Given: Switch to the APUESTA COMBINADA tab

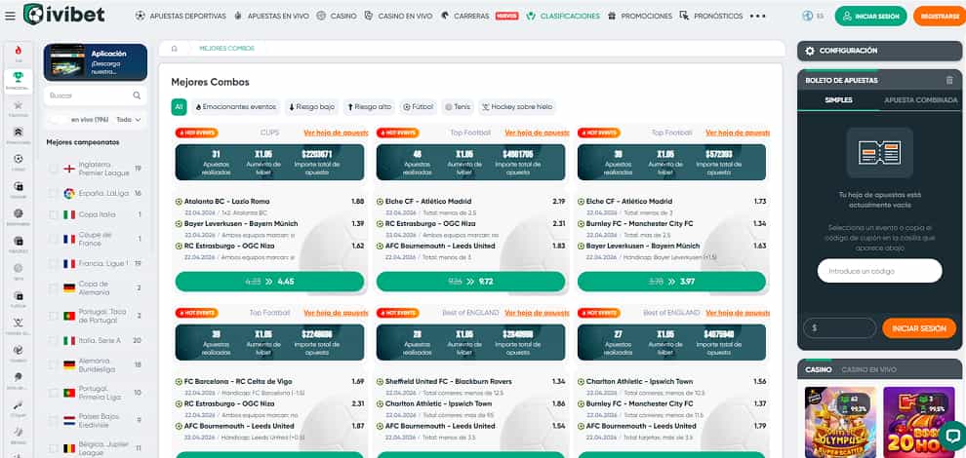Looking at the screenshot, I should pyautogui.click(x=921, y=100).
